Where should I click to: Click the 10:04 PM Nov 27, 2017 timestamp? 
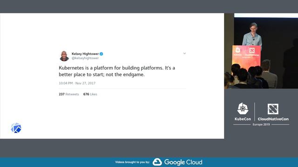pos(77,83)
